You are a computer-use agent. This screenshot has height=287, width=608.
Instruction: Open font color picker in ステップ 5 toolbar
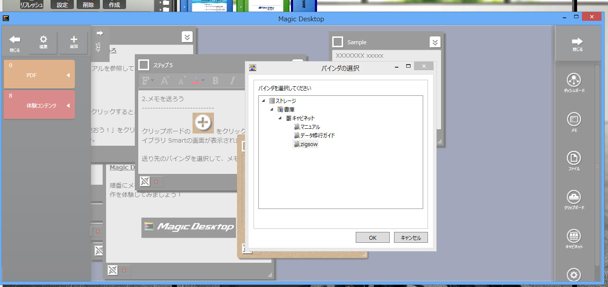pos(198,81)
